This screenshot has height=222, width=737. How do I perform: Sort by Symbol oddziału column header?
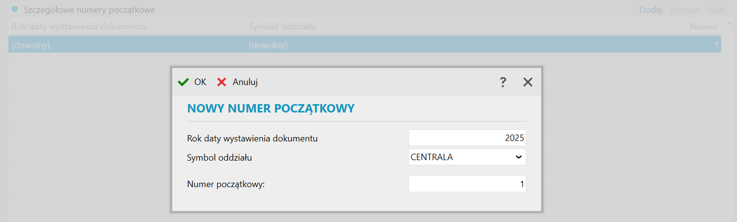tap(282, 27)
